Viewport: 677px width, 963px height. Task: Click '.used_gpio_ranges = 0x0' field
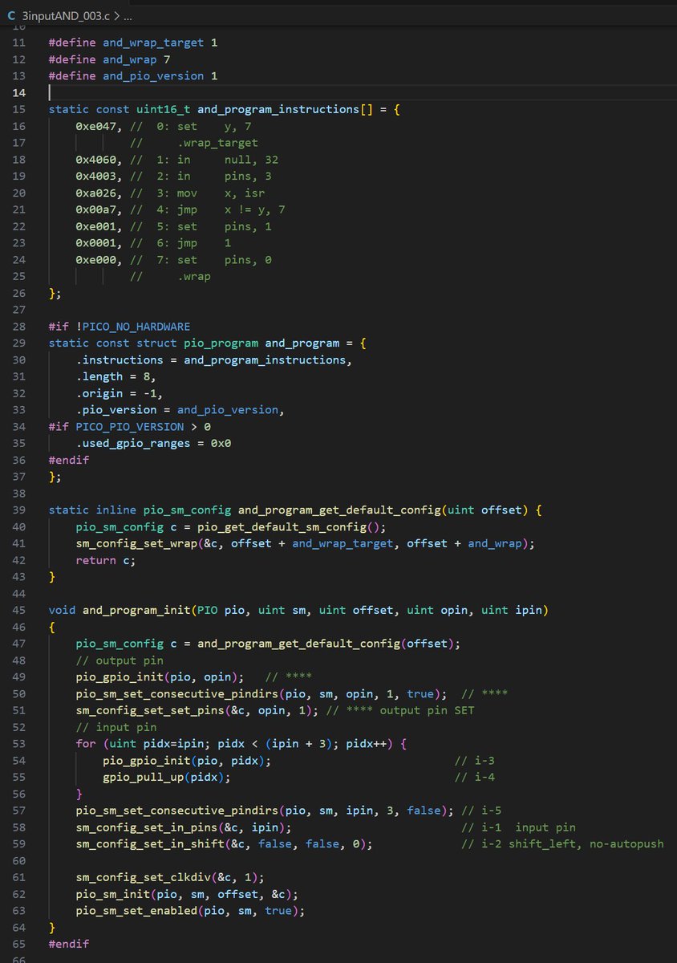[x=153, y=444]
